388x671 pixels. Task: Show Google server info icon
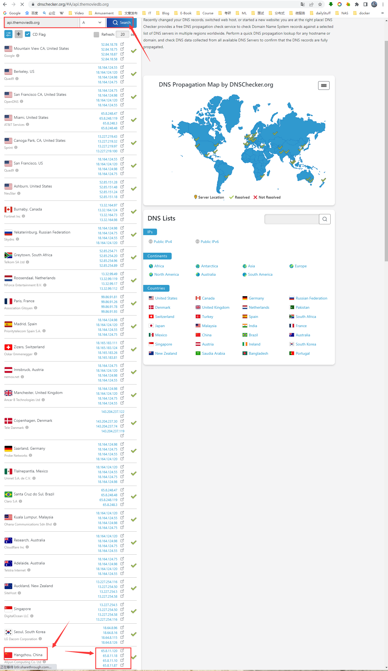[18, 56]
